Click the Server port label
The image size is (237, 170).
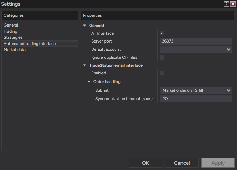tap(101, 41)
